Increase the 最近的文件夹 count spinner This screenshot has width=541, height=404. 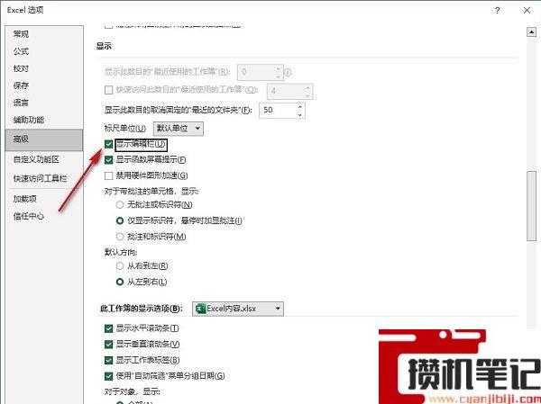(x=299, y=107)
